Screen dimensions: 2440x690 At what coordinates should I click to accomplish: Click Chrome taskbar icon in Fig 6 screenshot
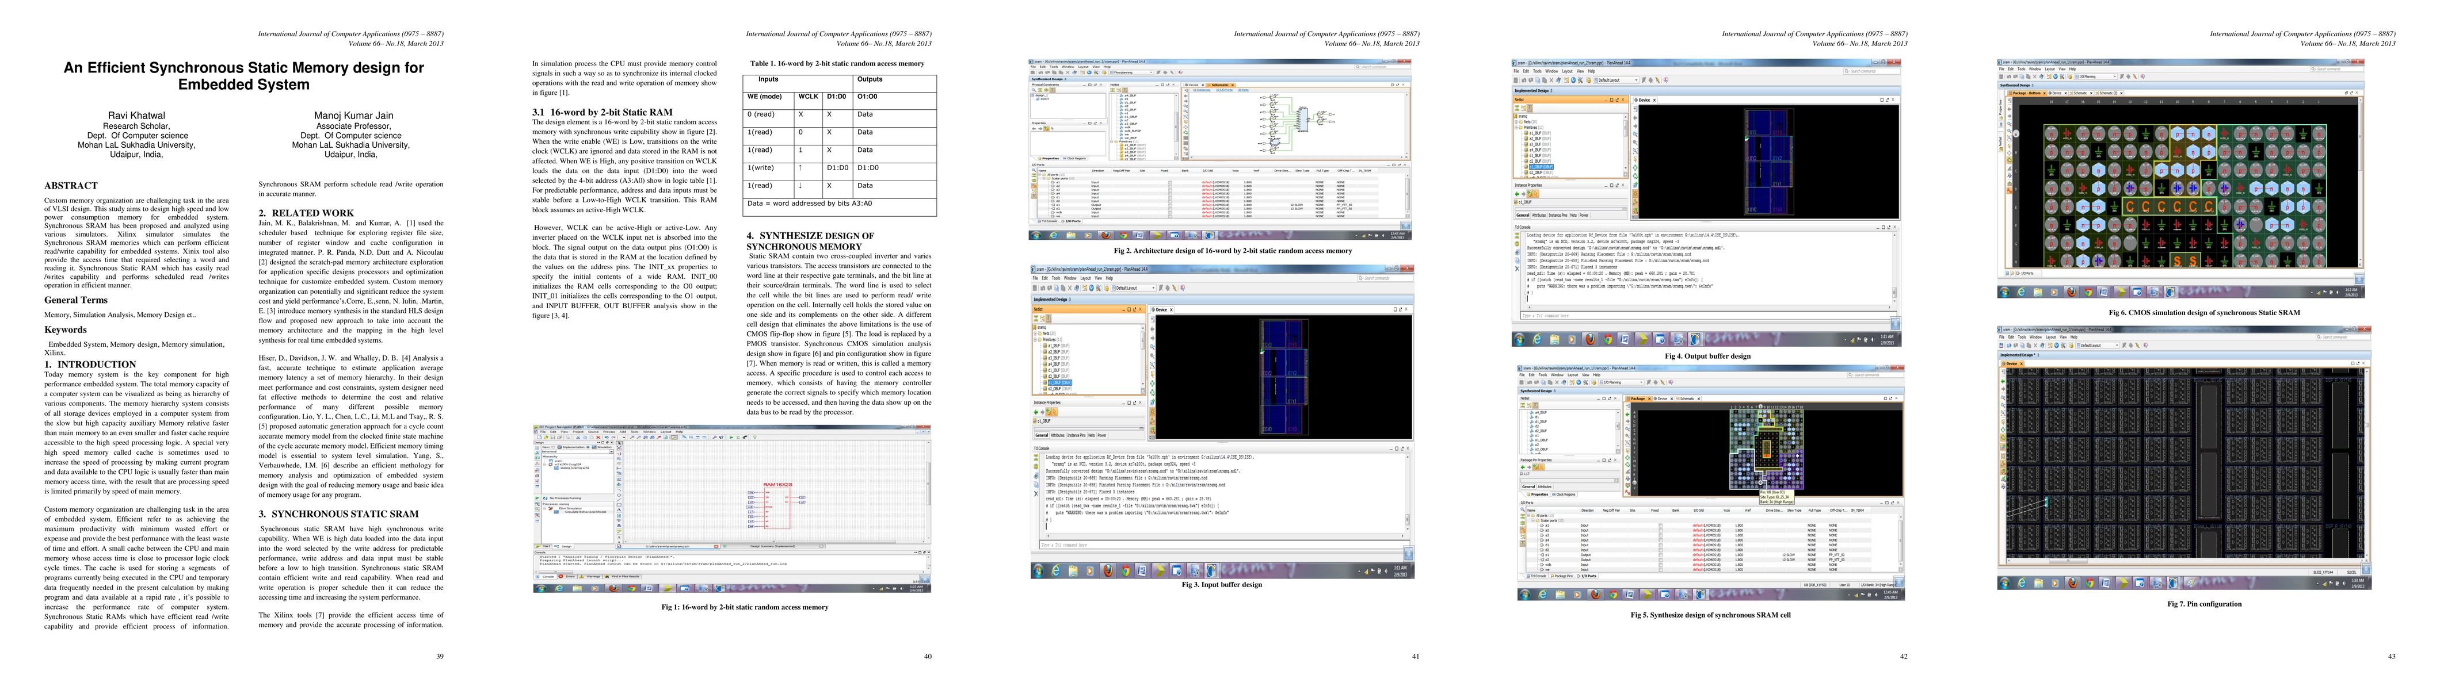[x=2088, y=293]
